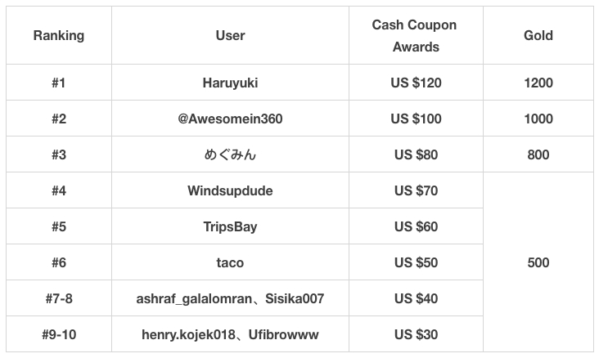
Task: Click the US $120 coupon cell
Action: 416,83
